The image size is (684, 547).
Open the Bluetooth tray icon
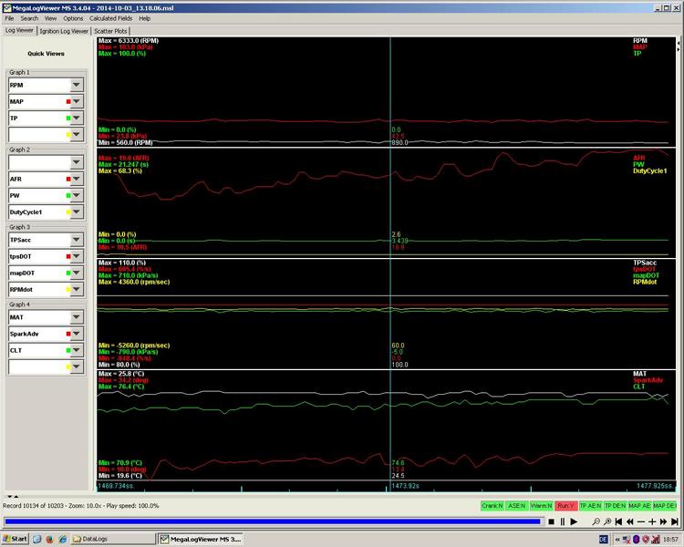click(x=636, y=540)
